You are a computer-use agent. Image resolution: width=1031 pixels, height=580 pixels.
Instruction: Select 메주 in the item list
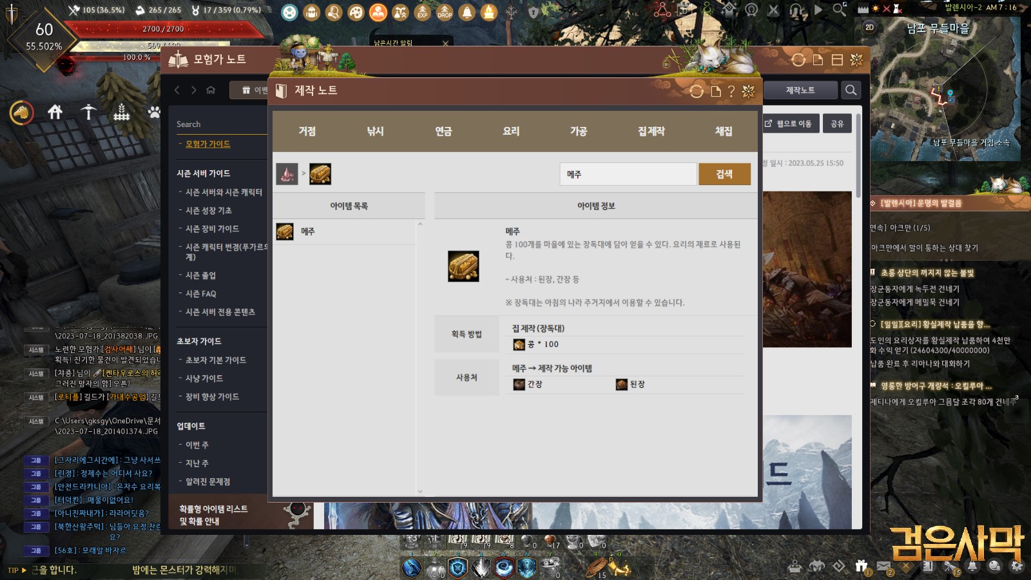tap(345, 231)
